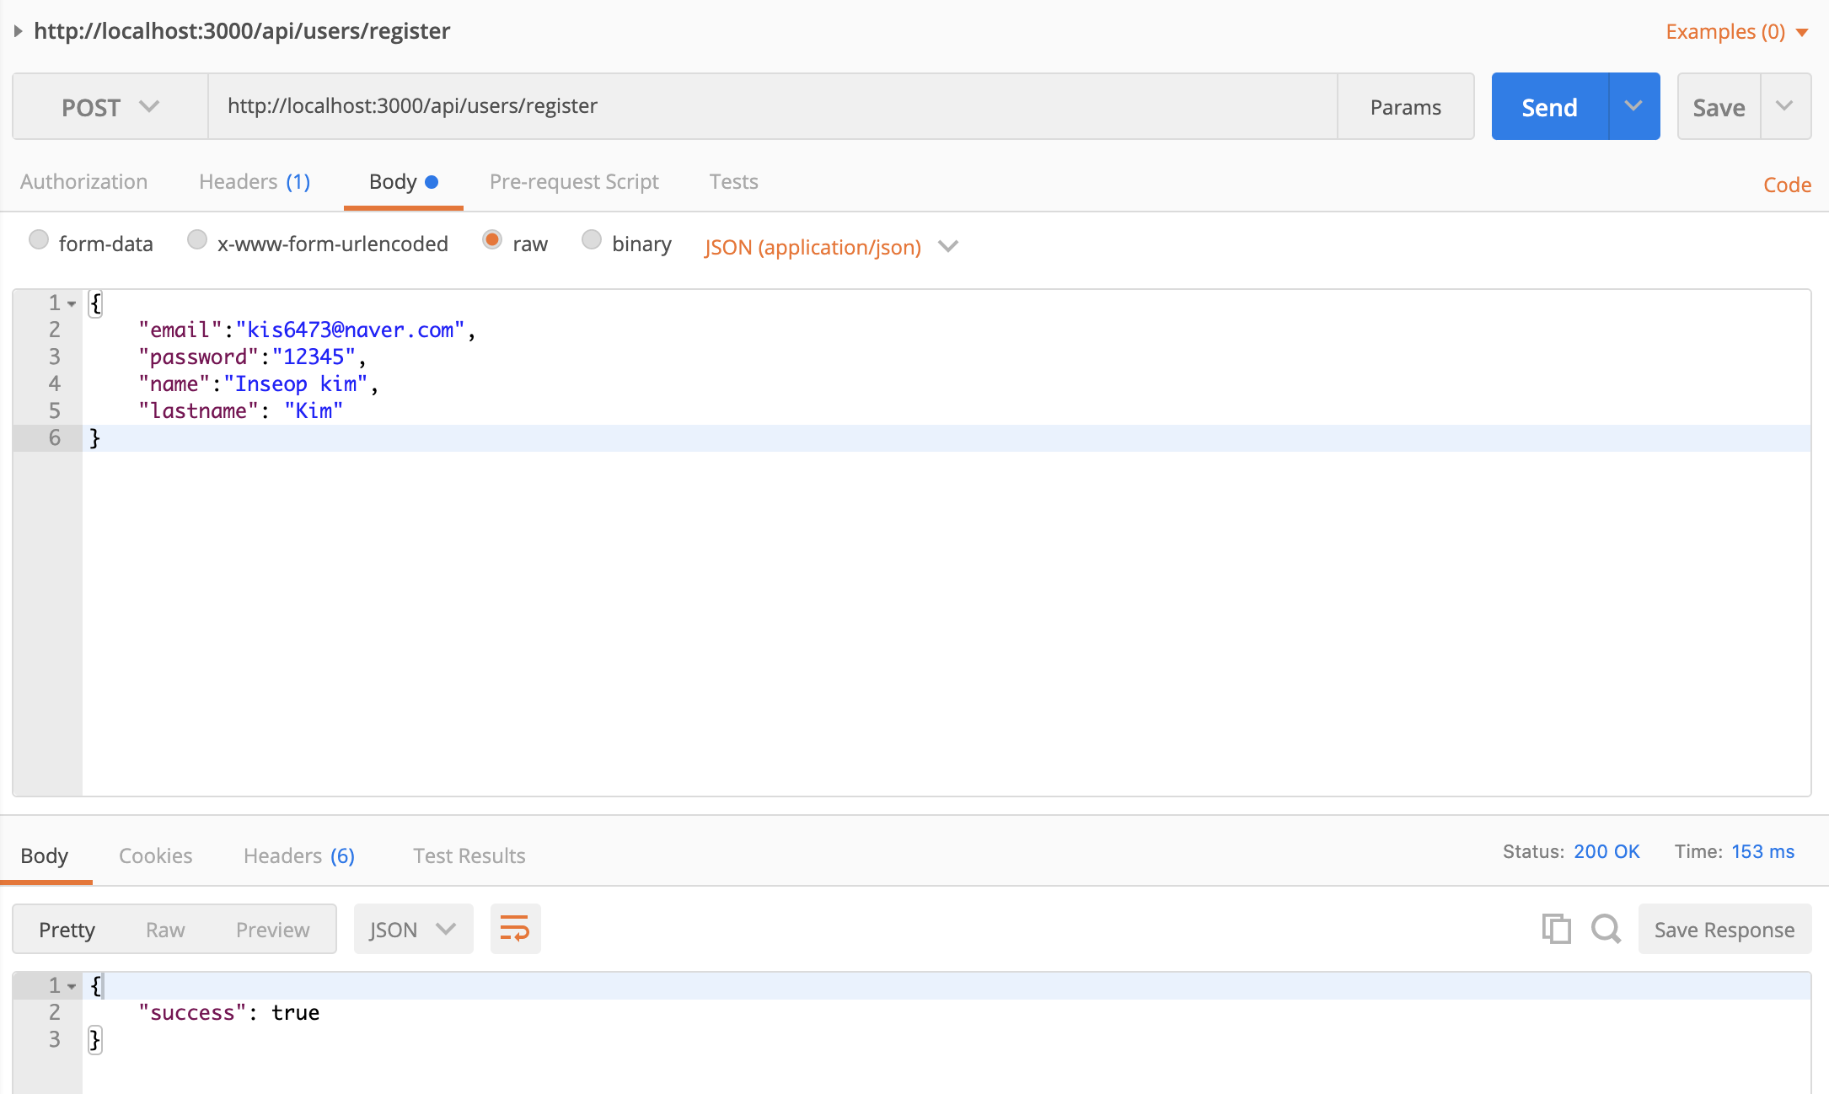1829x1094 pixels.
Task: Click the Save Response button
Action: (1724, 929)
